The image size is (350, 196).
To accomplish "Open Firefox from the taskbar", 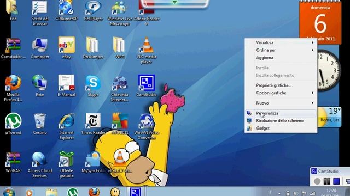I will point(94,192).
